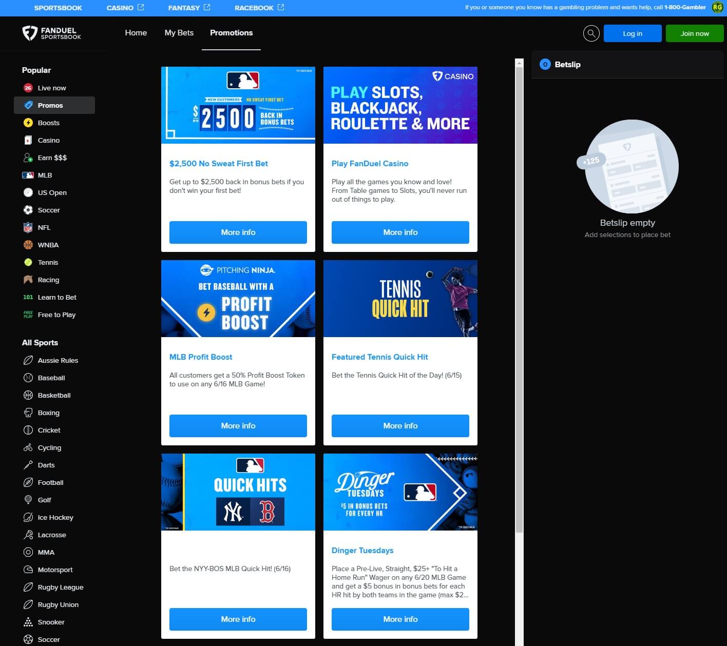The width and height of the screenshot is (727, 646).
Task: Open the My Bets tab
Action: pyautogui.click(x=179, y=33)
